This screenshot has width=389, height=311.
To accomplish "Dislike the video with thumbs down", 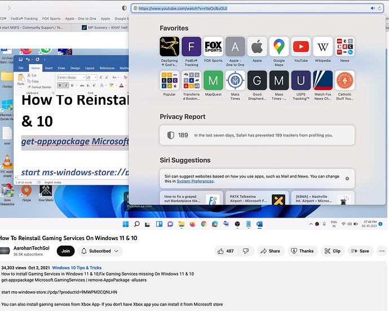I will coord(246,251).
